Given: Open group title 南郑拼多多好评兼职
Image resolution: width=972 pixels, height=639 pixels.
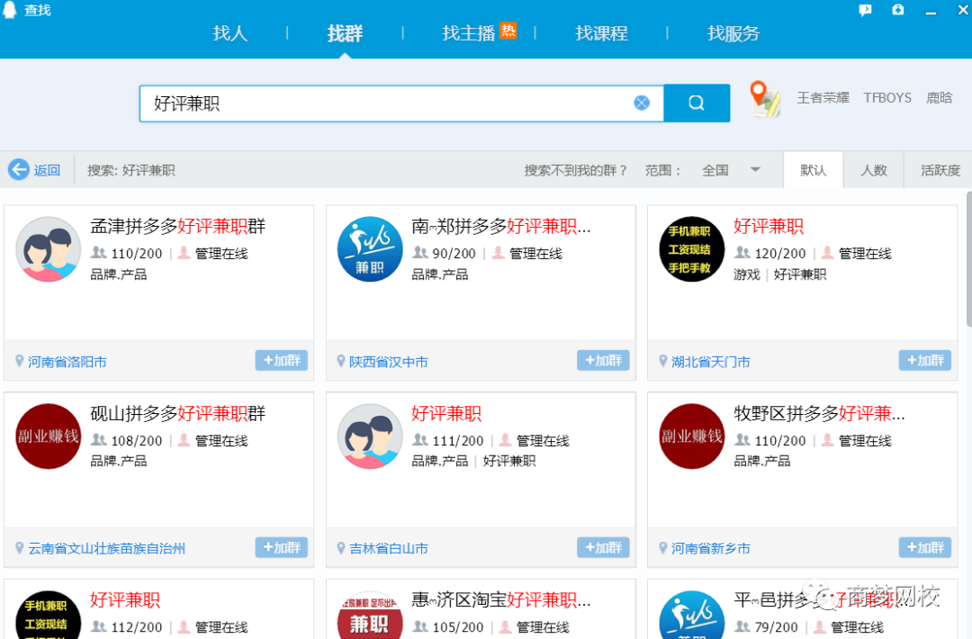Looking at the screenshot, I should (501, 226).
